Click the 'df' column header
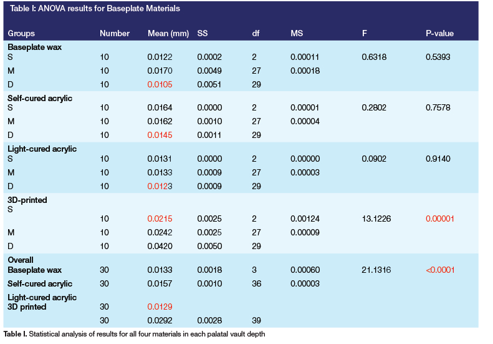The image size is (493, 344). pyautogui.click(x=256, y=33)
